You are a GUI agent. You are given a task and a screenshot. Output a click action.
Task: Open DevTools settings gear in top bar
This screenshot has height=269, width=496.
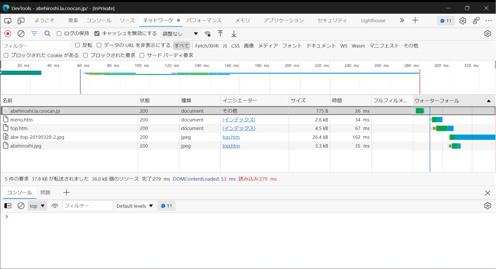(x=463, y=21)
